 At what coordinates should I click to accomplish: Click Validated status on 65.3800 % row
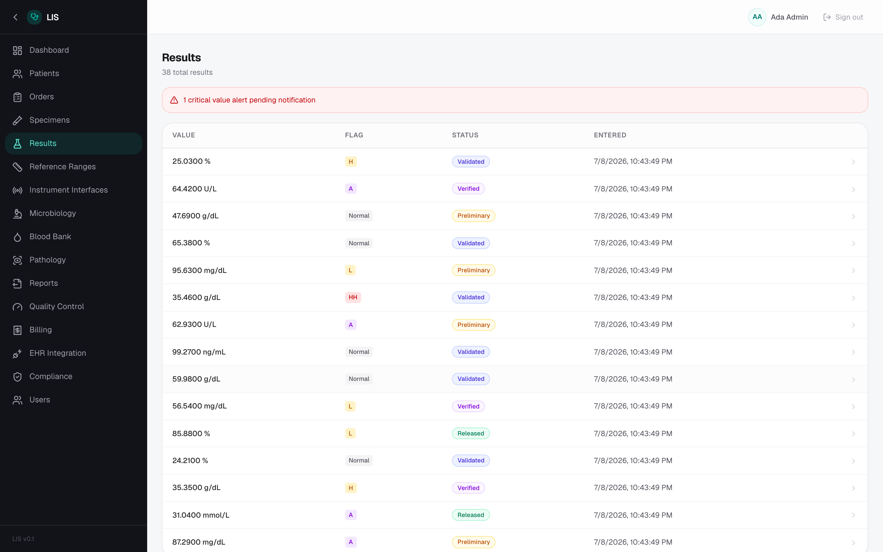pos(470,243)
